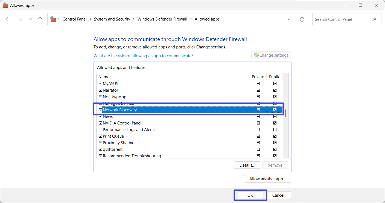Image resolution: width=385 pixels, height=203 pixels.
Task: Open risks of allowing an app link
Action: 143,56
